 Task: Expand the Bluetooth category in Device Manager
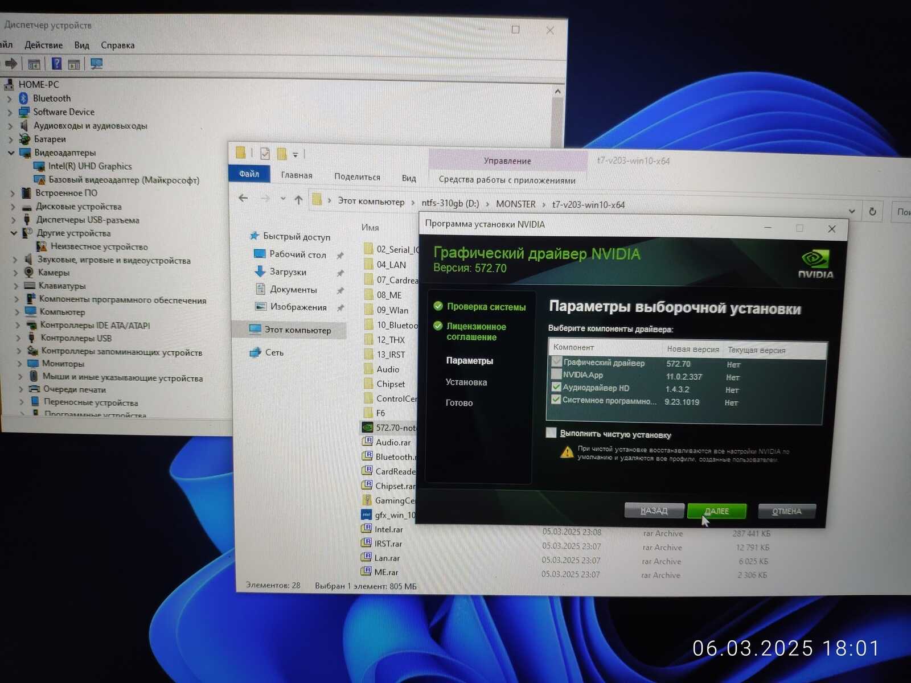10,98
